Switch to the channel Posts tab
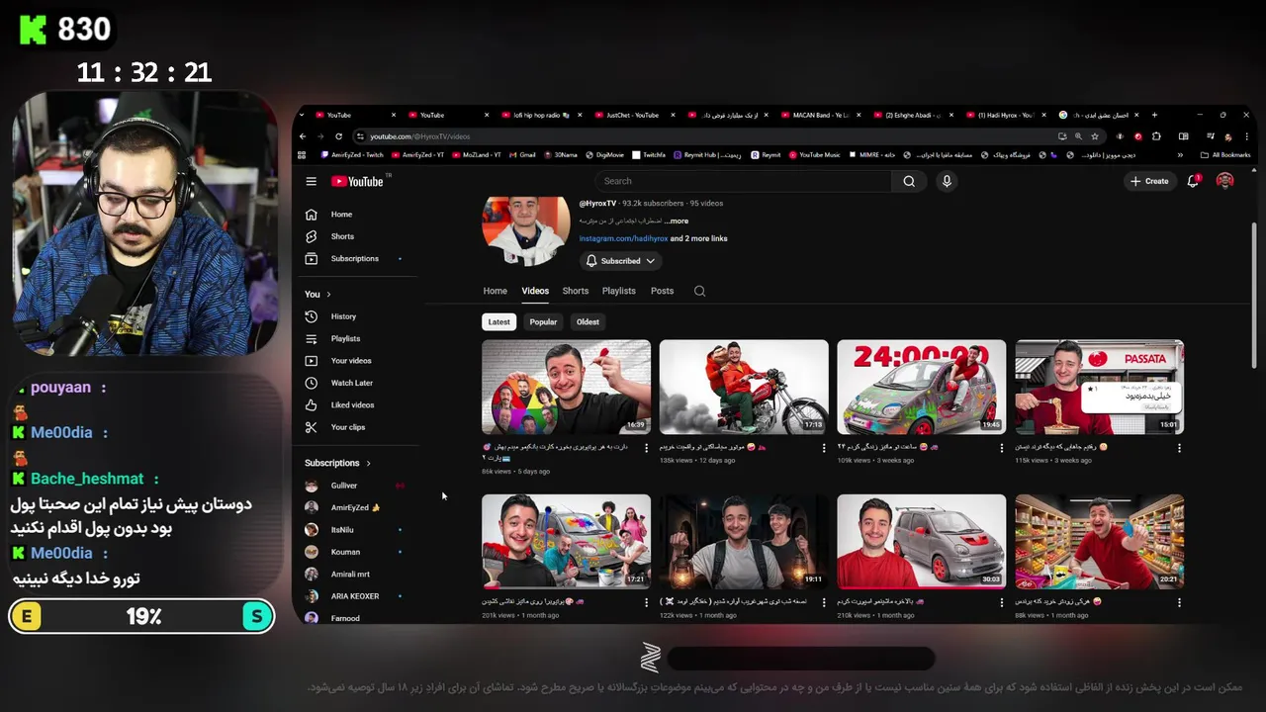Screen dimensions: 1266x712 click(663, 291)
